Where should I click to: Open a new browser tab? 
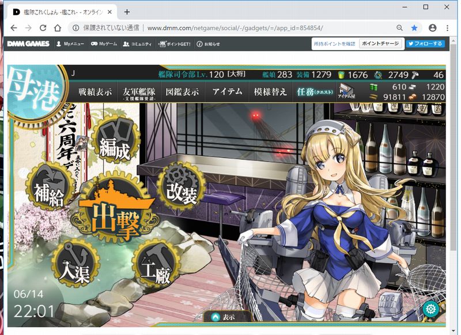127,12
